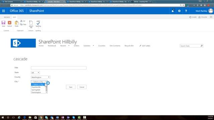Screen dimensions: 214x120
Task: Open Task View on the taskbar
Action: coord(13,117)
